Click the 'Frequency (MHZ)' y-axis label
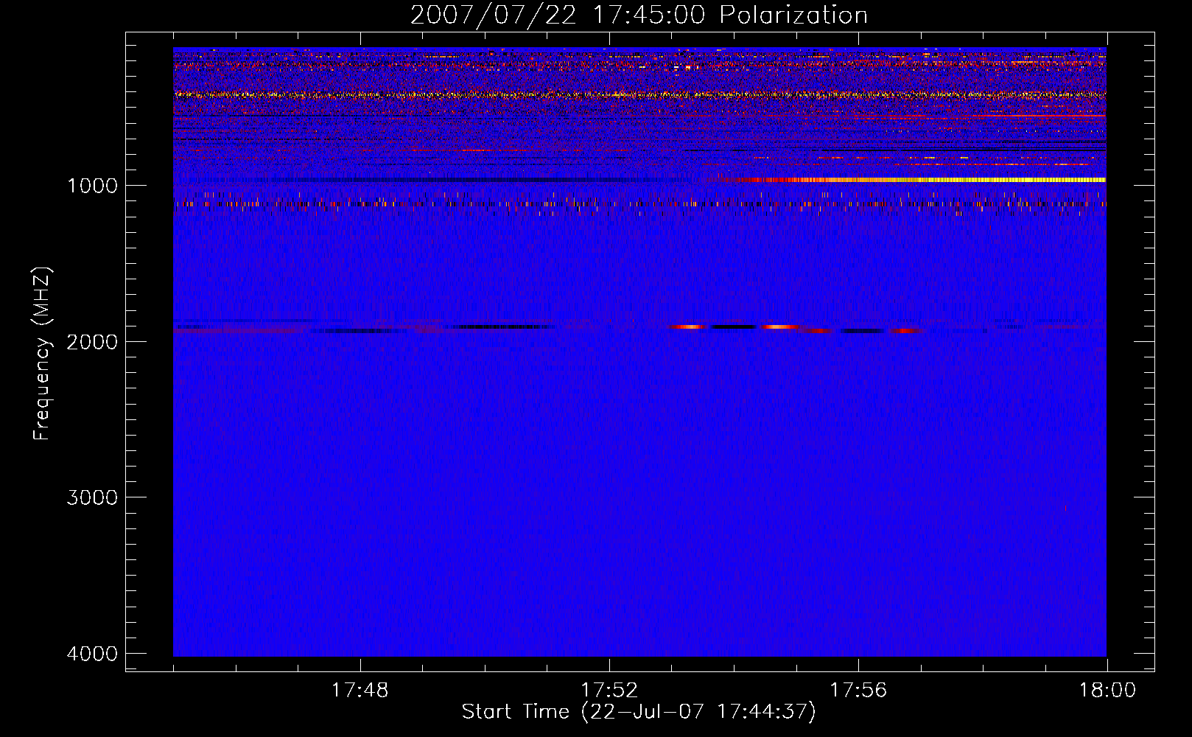The width and height of the screenshot is (1192, 737). [x=42, y=354]
